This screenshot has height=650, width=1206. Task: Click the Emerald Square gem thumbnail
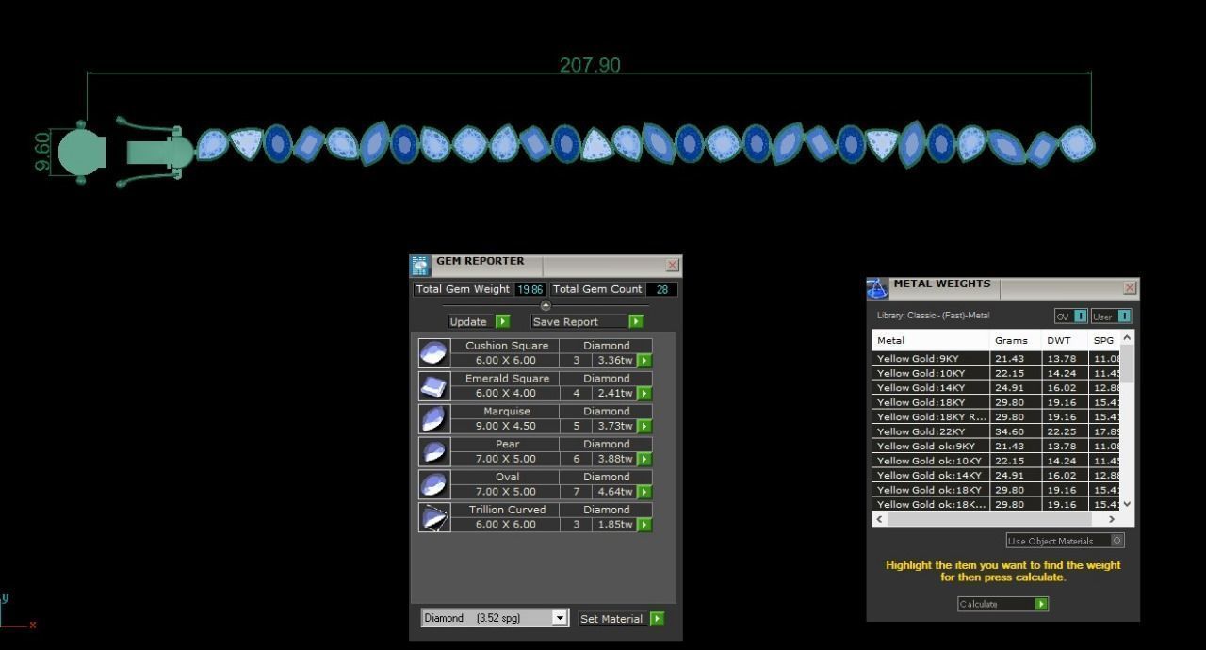point(434,386)
